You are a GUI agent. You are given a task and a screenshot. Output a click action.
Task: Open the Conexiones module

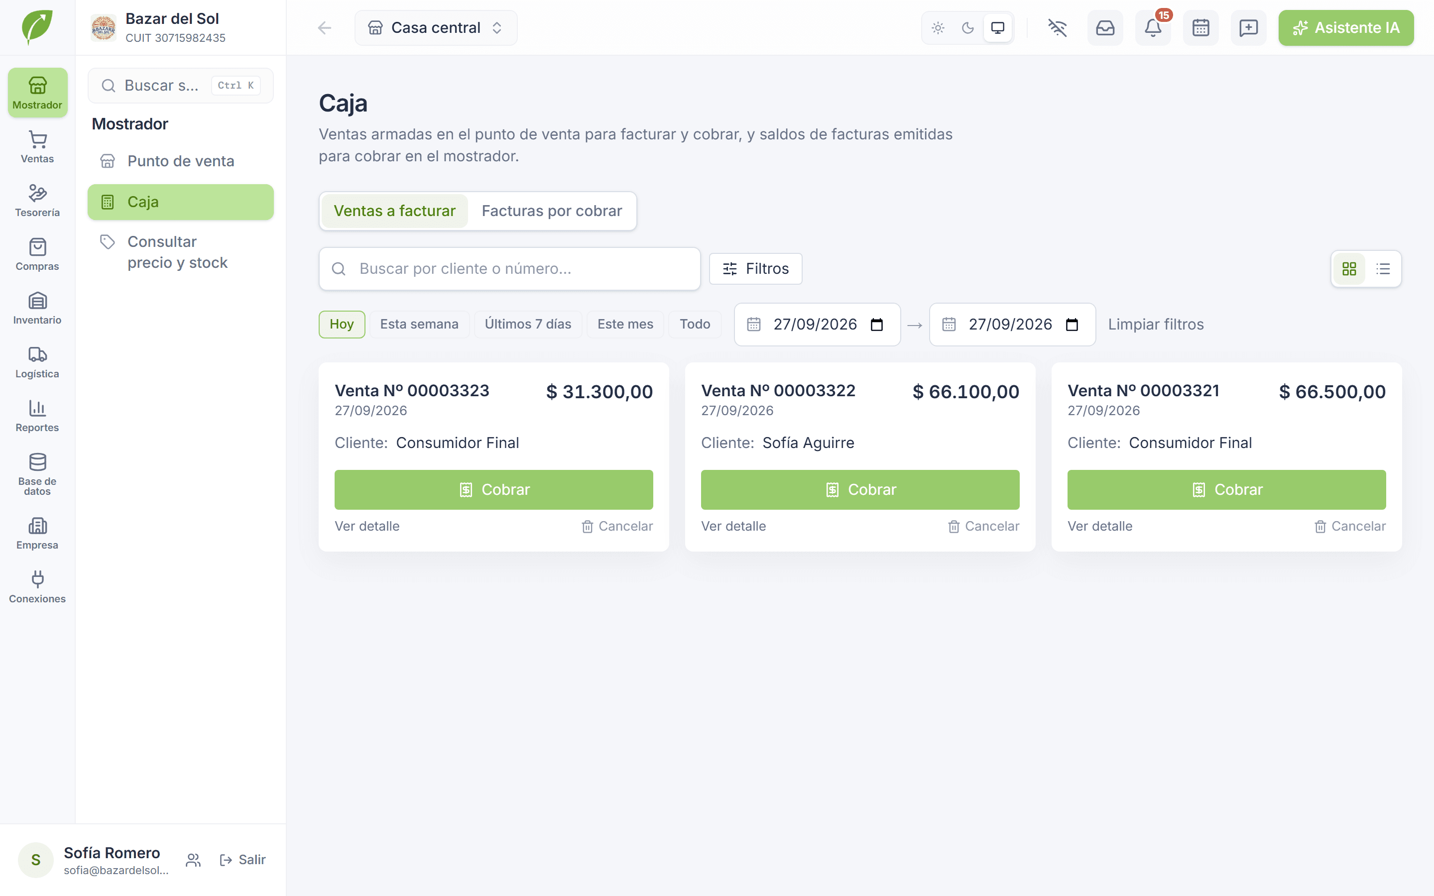37,587
